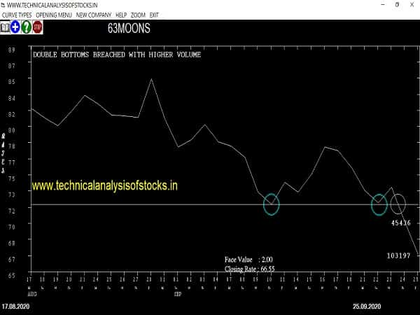Click the first teal double-bottom circle marker
The image size is (420, 315).
(x=271, y=204)
